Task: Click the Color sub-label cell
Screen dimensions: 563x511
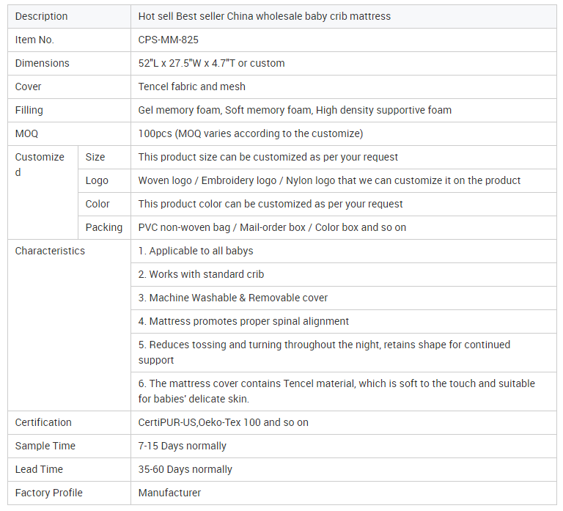Action: 97,204
